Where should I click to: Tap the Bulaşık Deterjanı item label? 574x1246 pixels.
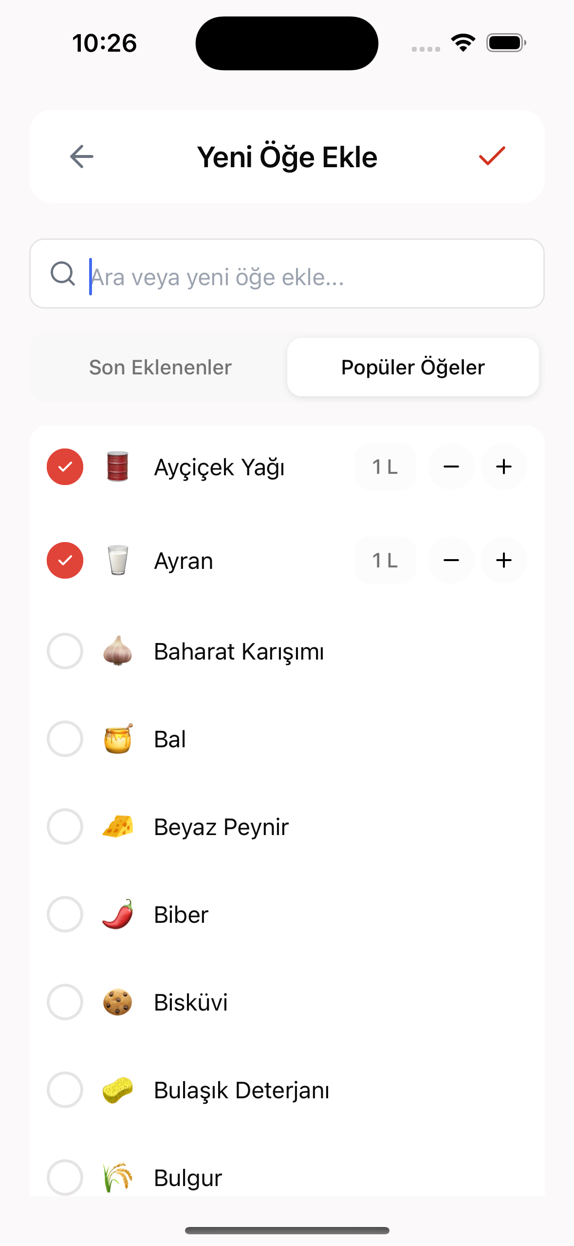241,1090
